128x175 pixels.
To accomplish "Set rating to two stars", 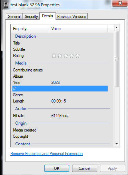I will [60, 56].
